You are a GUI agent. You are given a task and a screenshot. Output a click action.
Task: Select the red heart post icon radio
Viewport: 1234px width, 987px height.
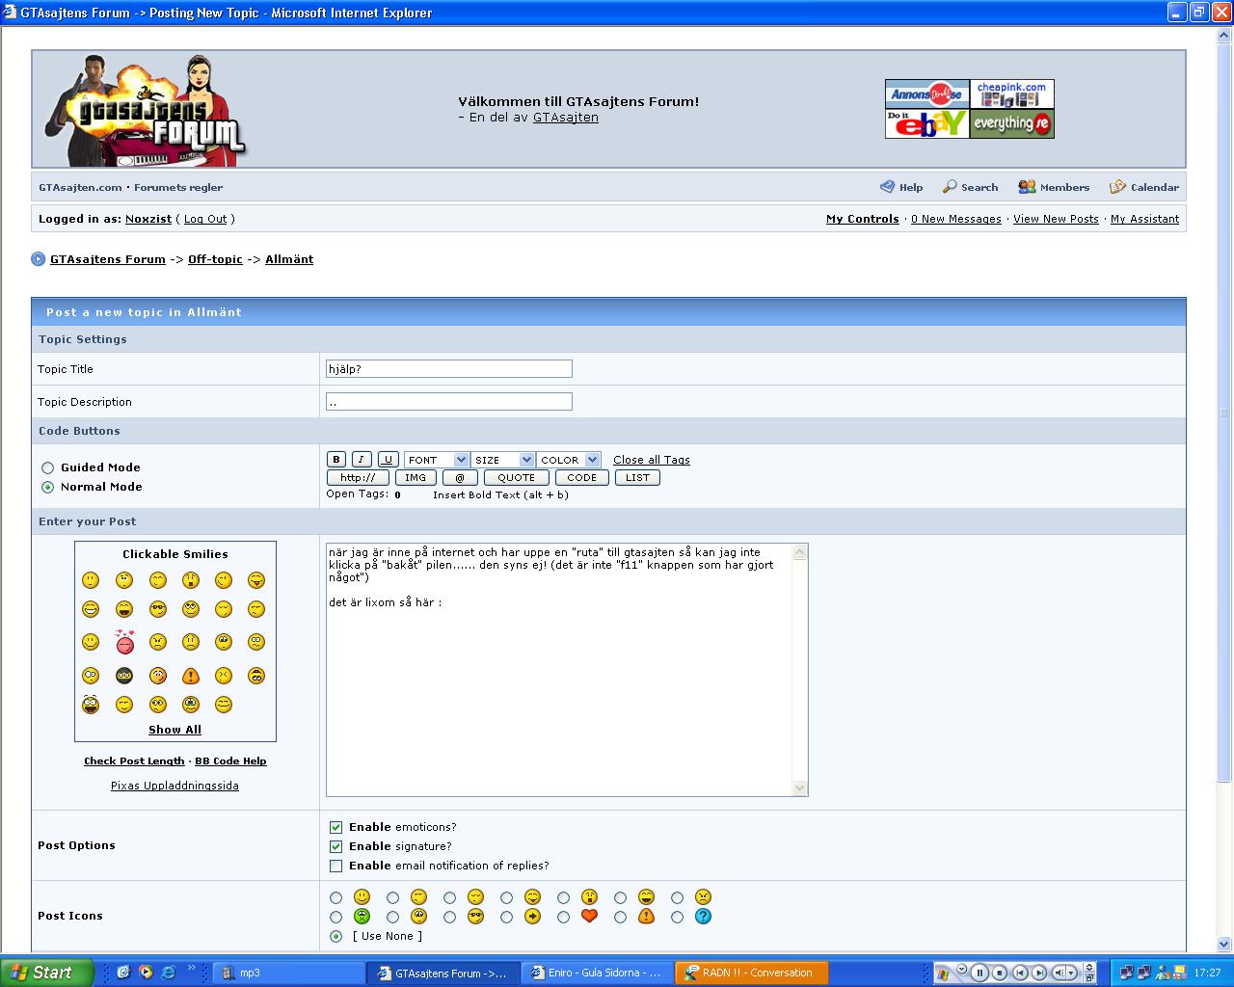click(x=563, y=917)
